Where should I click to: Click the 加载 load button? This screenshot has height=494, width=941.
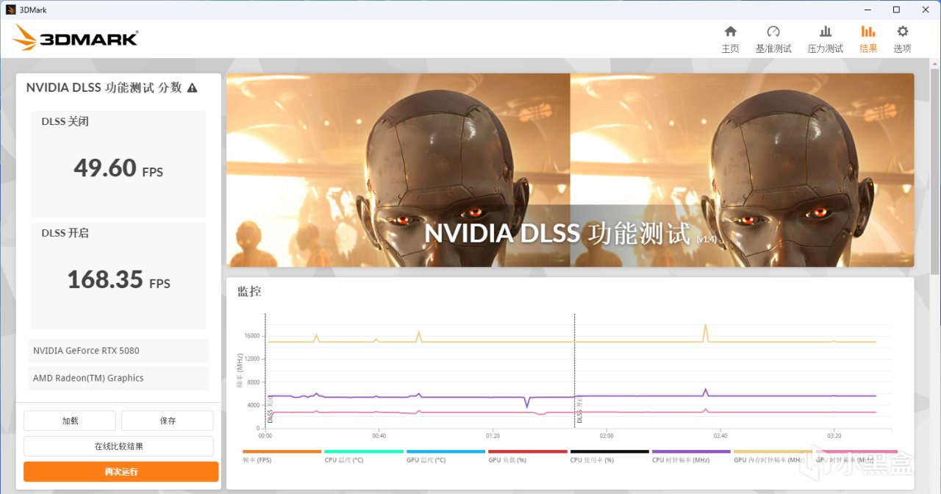pos(70,420)
